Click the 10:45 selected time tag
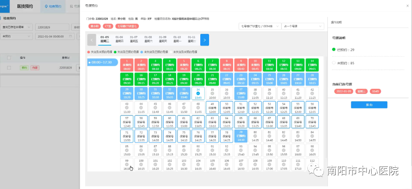The width and height of the screenshot is (412, 189). (x=375, y=91)
